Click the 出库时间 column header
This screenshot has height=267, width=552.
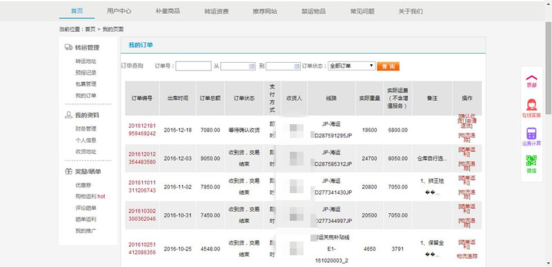point(178,99)
